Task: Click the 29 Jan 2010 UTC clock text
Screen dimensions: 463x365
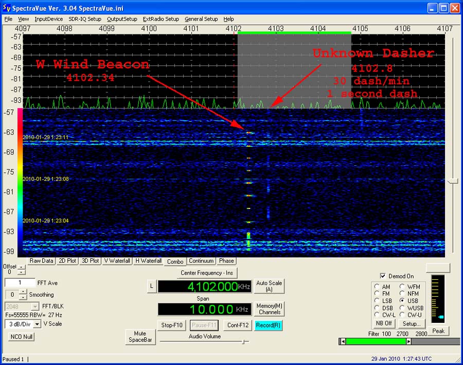Action: [401, 359]
